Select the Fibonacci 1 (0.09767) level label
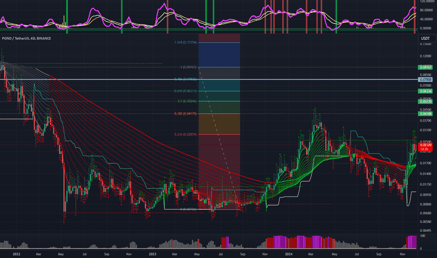The width and height of the screenshot is (437, 258). pos(188,67)
